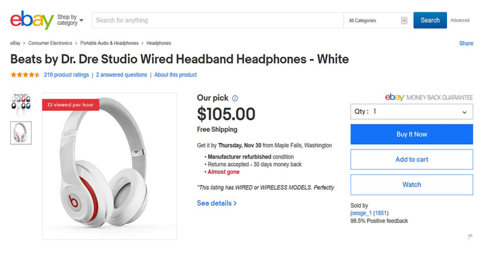
Task: Click Add to cart button
Action: click(x=411, y=159)
